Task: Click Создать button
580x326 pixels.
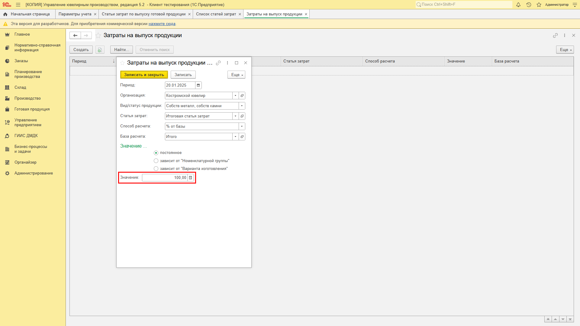Action: click(x=81, y=50)
